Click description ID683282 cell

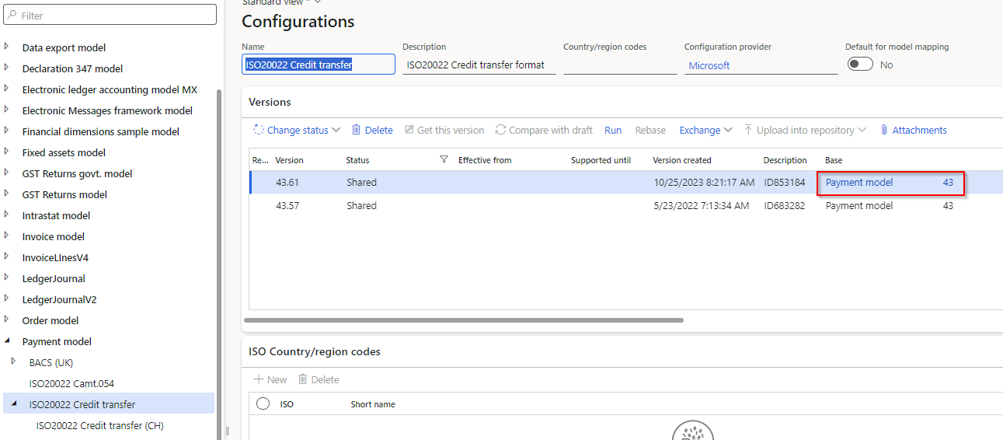click(785, 205)
